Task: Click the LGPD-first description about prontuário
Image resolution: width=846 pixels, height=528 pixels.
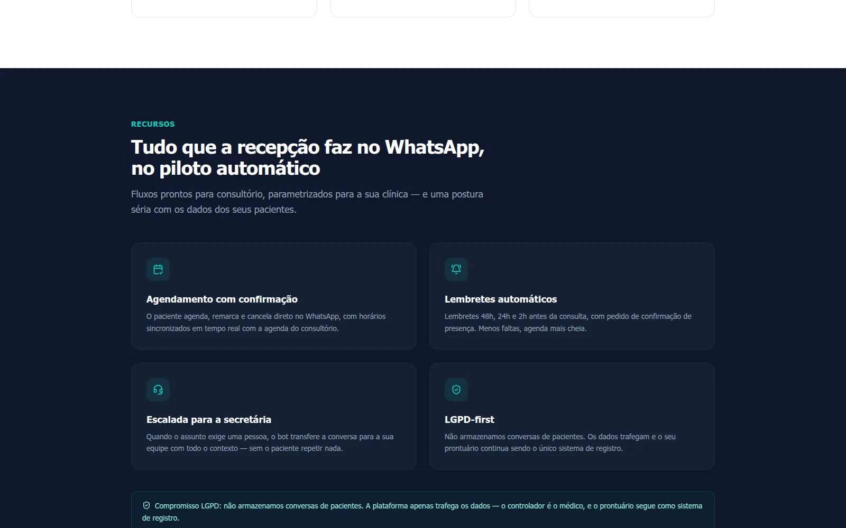Action: [560, 442]
